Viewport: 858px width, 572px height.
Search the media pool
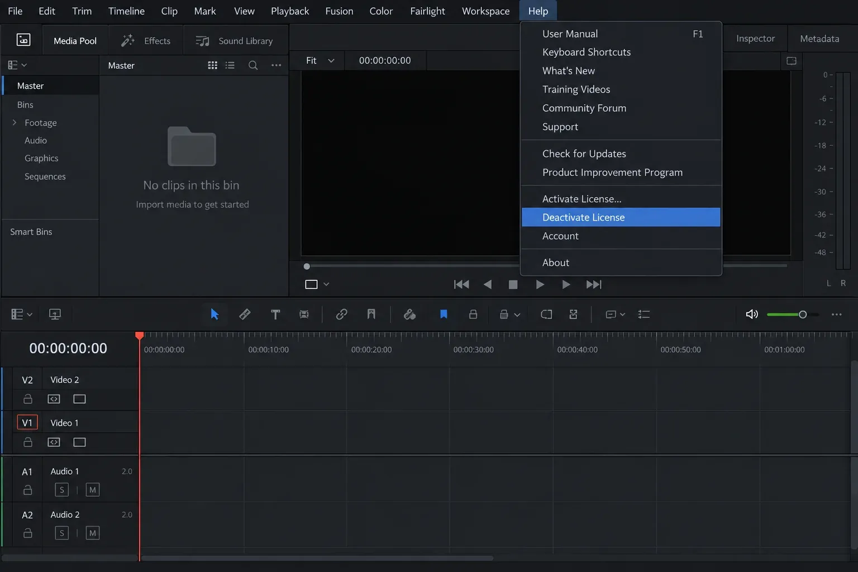253,65
